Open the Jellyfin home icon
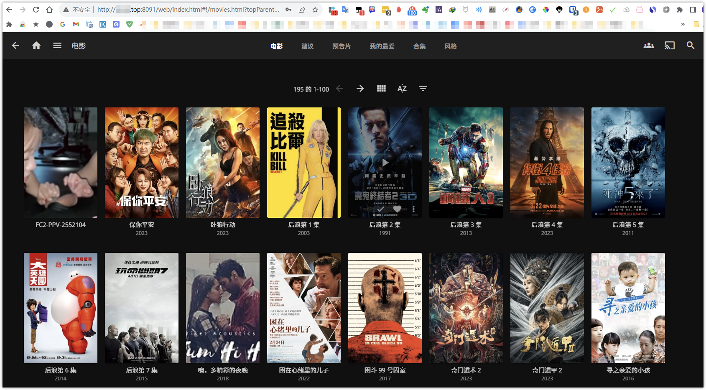This screenshot has height=390, width=706. [x=36, y=46]
